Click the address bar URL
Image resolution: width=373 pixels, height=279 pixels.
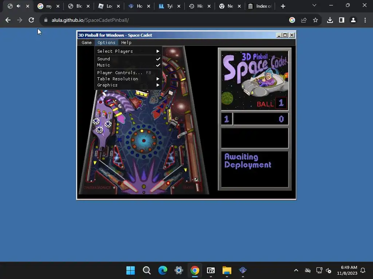[90, 20]
